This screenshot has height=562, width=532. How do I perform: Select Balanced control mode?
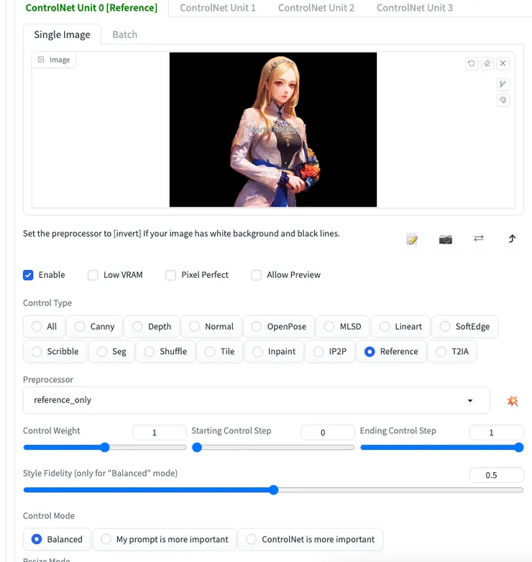[x=57, y=540]
